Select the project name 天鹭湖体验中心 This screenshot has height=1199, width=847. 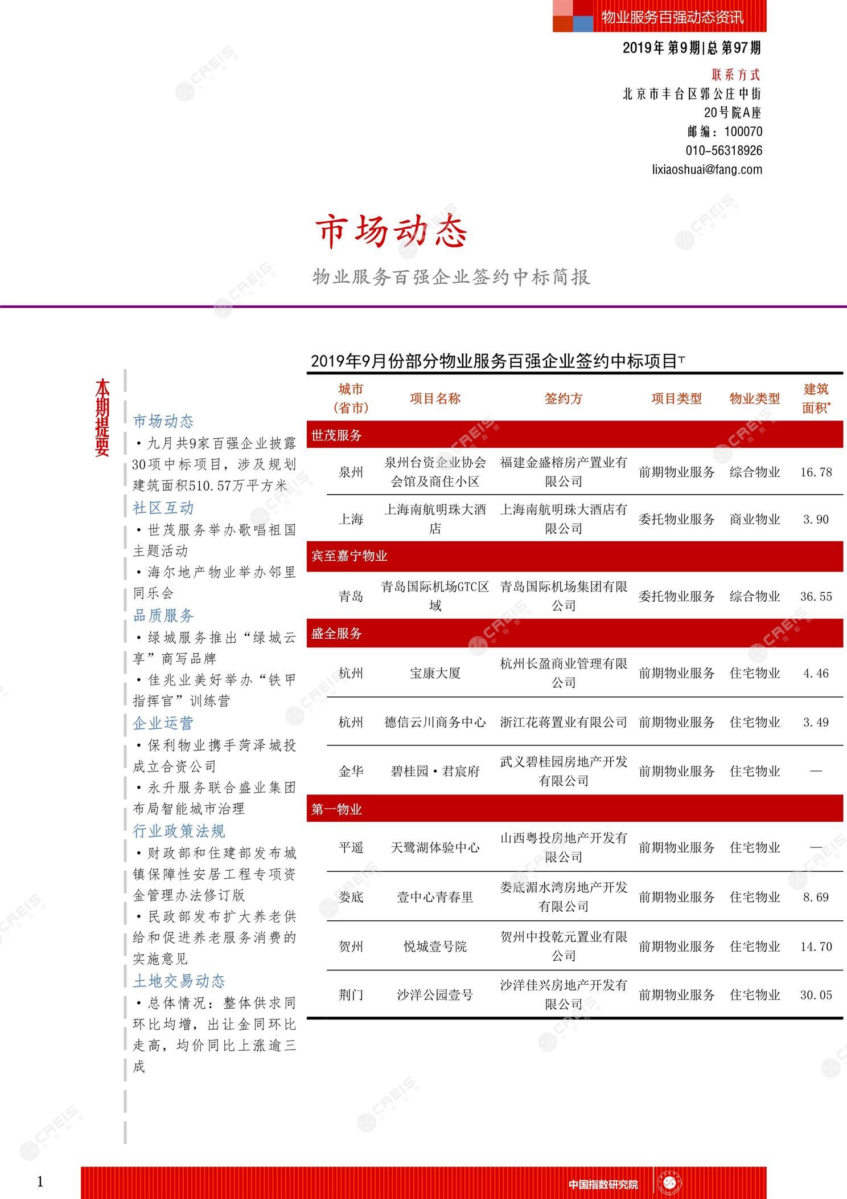435,848
